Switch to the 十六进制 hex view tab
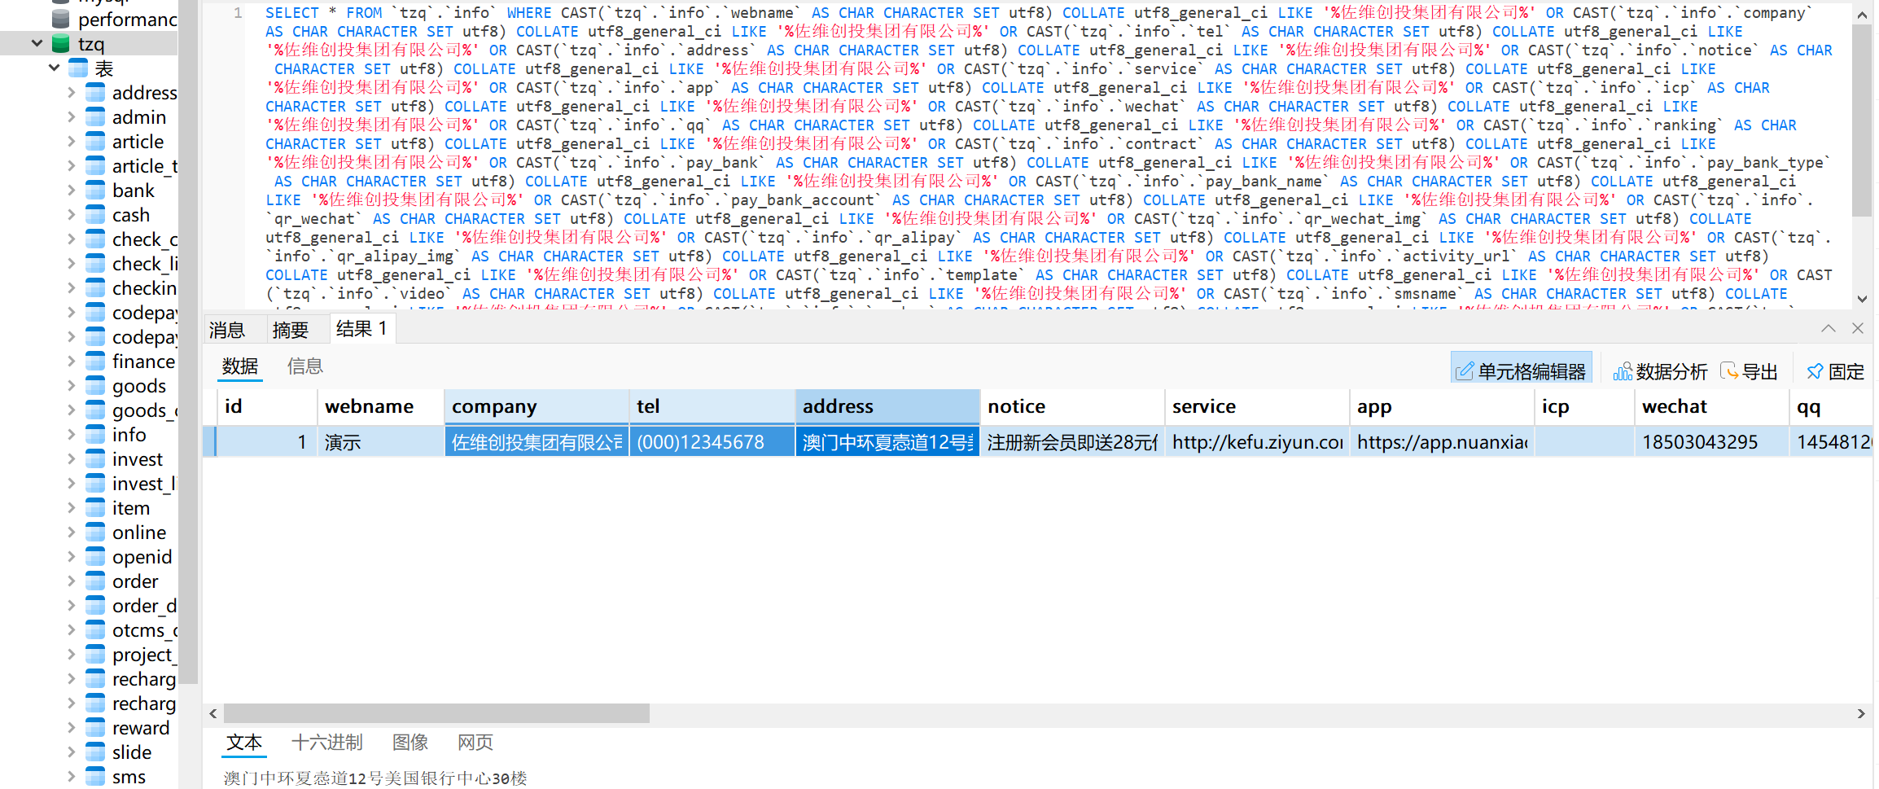 coord(326,743)
